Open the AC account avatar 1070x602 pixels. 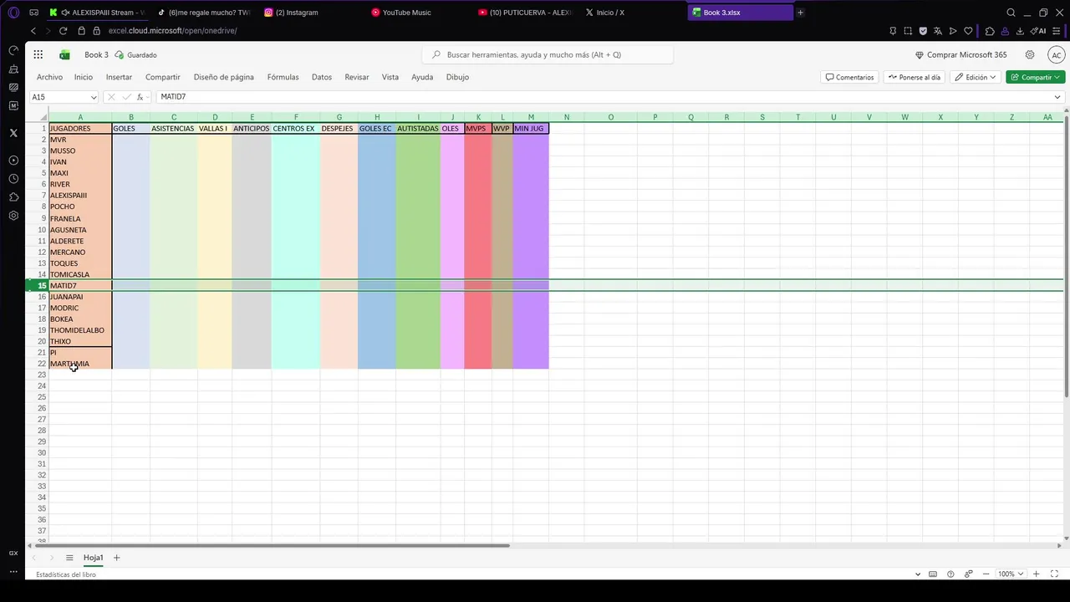pos(1056,54)
